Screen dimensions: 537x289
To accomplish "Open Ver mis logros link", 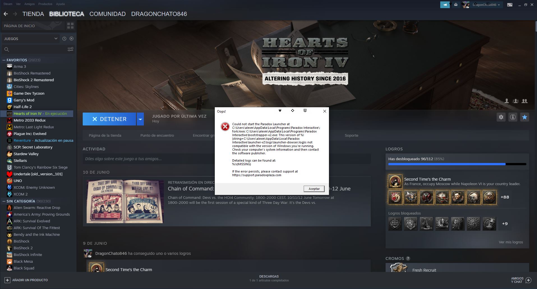I will pos(511,242).
